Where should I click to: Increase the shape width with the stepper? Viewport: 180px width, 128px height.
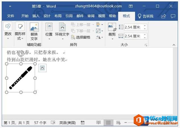pos(145,35)
